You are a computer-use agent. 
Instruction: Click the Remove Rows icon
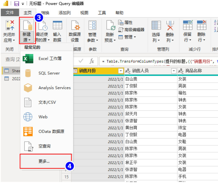[x=202, y=25]
